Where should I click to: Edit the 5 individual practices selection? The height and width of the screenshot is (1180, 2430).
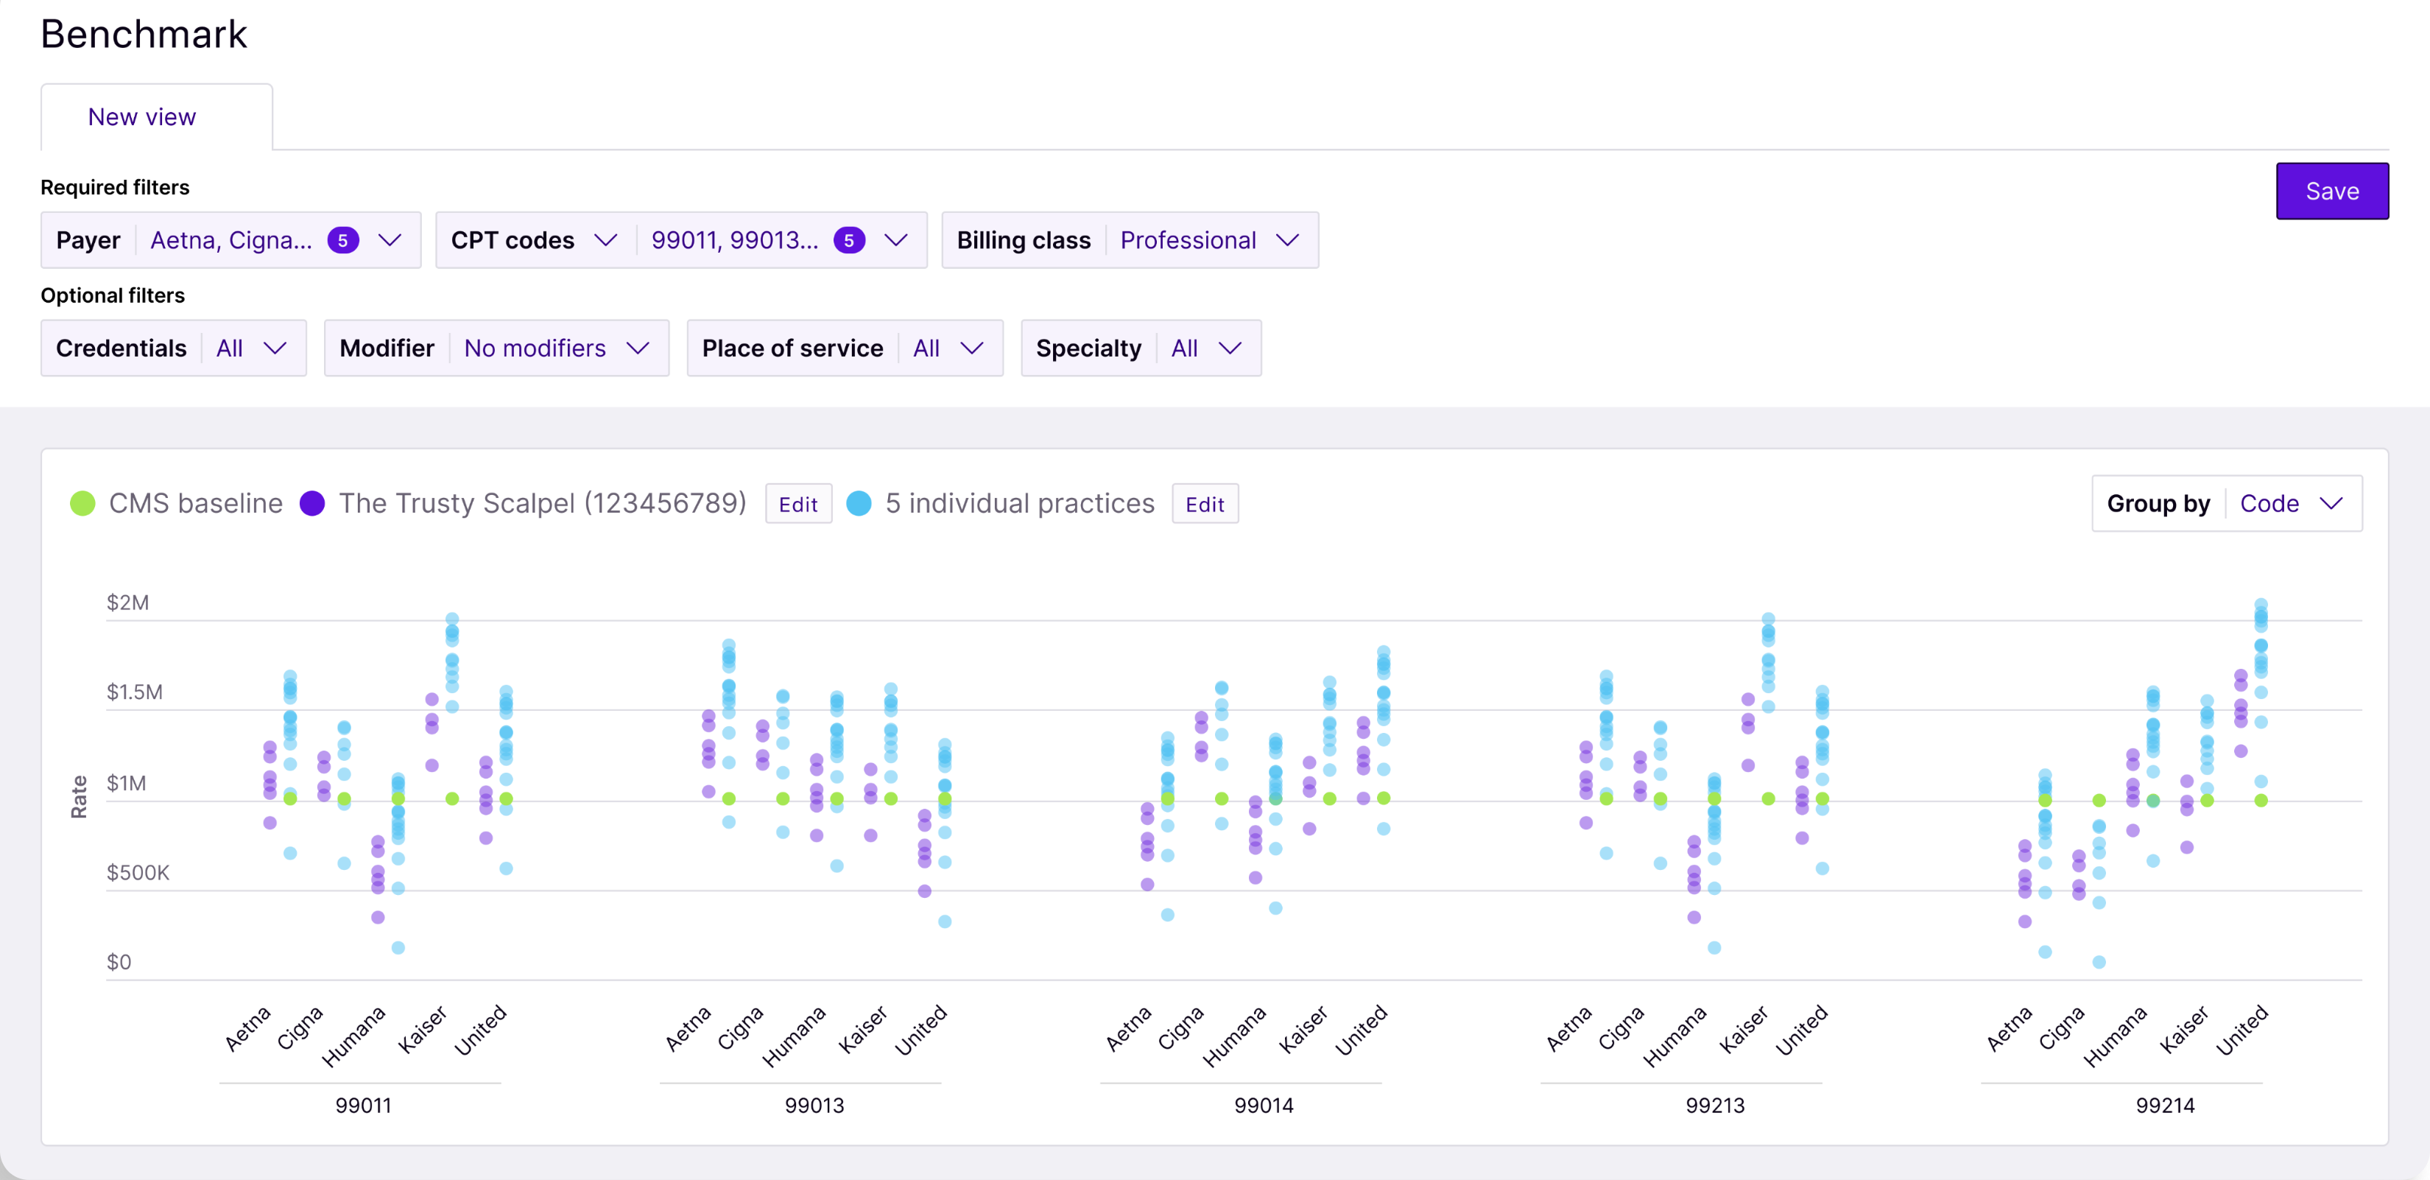tap(1205, 504)
